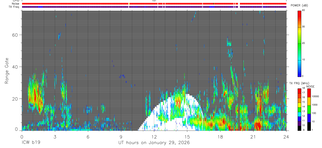The width and height of the screenshot is (322, 148).
Task: Click the purple 10 MHz swatch in TX FRQ legend
Action: [x=299, y=123]
